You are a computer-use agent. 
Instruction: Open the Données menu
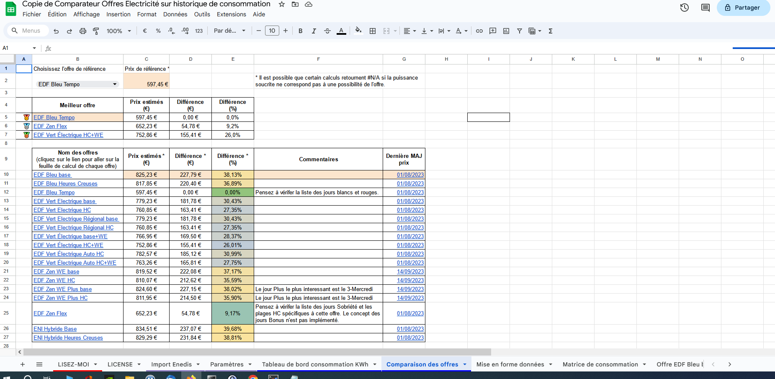coord(175,14)
